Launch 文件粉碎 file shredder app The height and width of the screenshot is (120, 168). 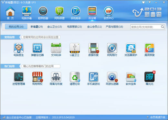coord(56,50)
